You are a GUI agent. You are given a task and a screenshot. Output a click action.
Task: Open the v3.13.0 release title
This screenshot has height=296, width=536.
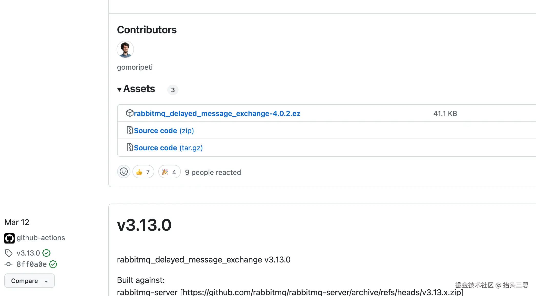pos(144,225)
